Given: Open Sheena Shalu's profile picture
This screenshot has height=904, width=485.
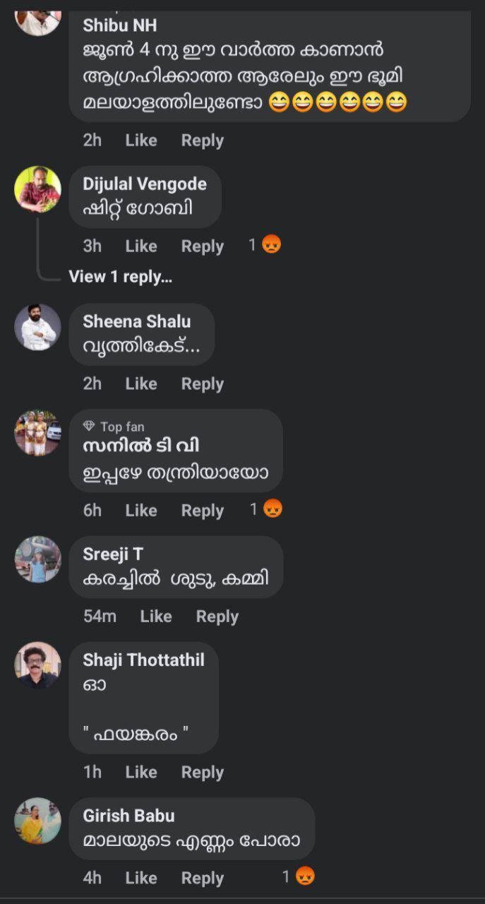Looking at the screenshot, I should pos(38,327).
